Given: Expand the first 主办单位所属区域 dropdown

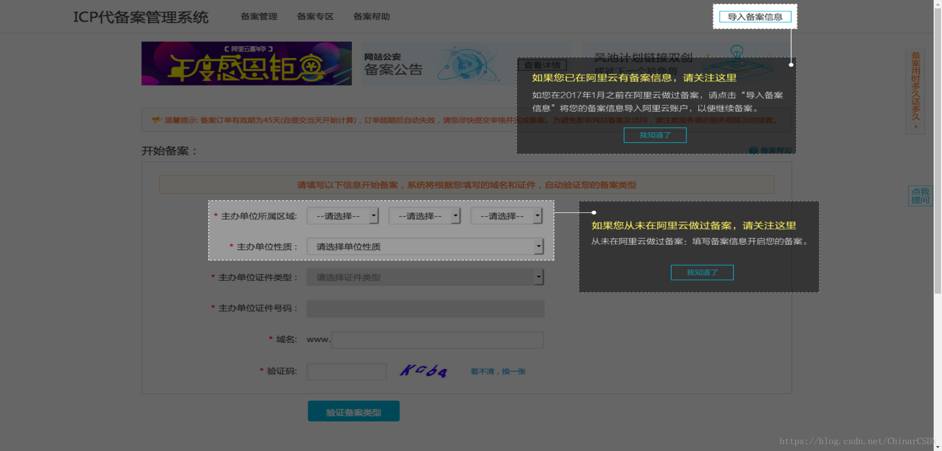Looking at the screenshot, I should point(342,216).
